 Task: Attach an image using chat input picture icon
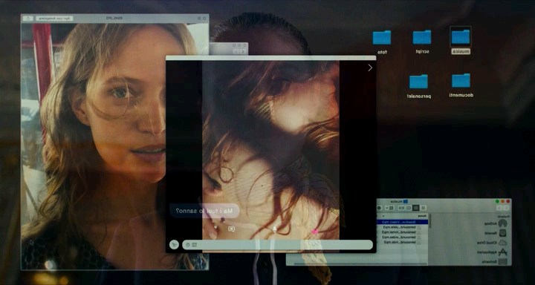coord(195,245)
